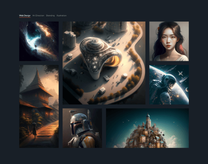Open the Art Direction tab
The image size is (208, 164).
pyautogui.click(x=38, y=16)
